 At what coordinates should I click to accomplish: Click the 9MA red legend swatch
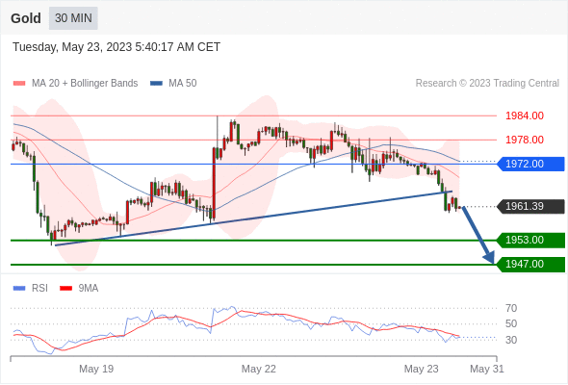(65, 289)
